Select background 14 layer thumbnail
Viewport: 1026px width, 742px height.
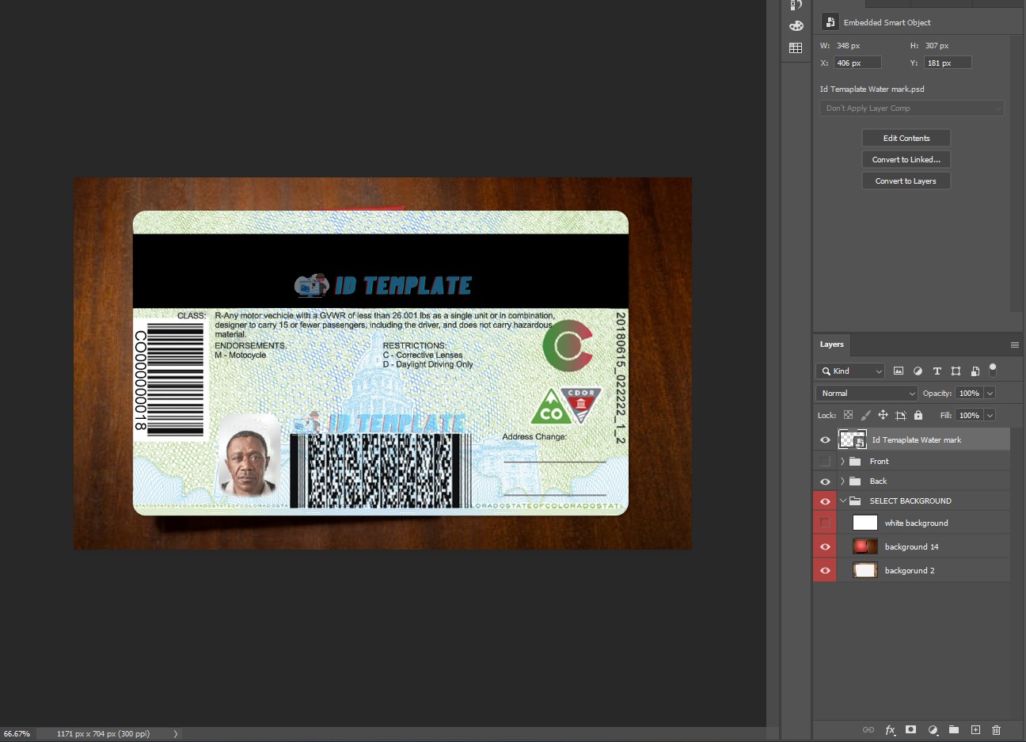tap(864, 546)
